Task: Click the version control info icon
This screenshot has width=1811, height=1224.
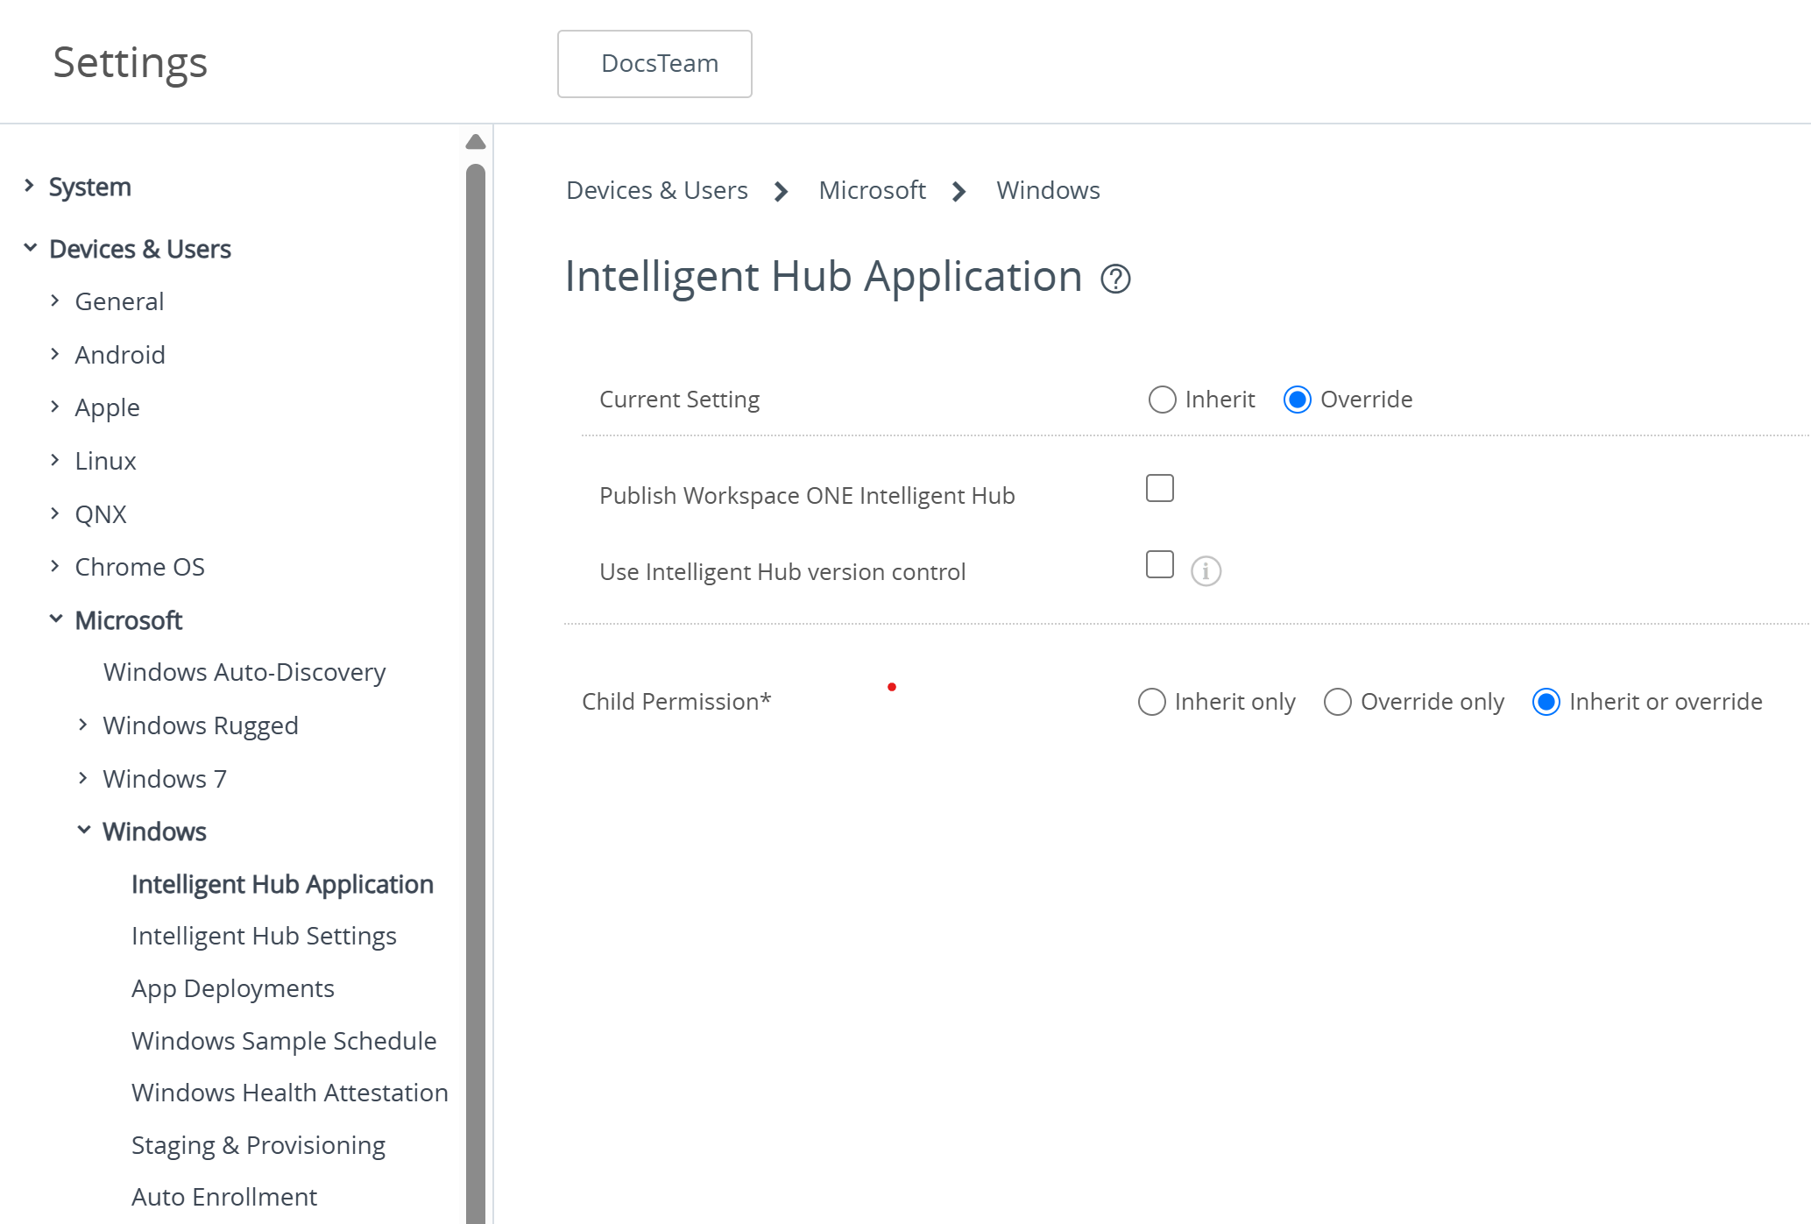Action: point(1206,571)
